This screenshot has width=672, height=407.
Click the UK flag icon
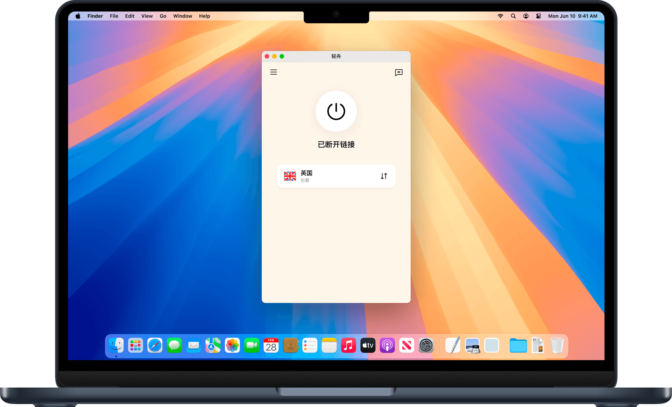pyautogui.click(x=290, y=176)
